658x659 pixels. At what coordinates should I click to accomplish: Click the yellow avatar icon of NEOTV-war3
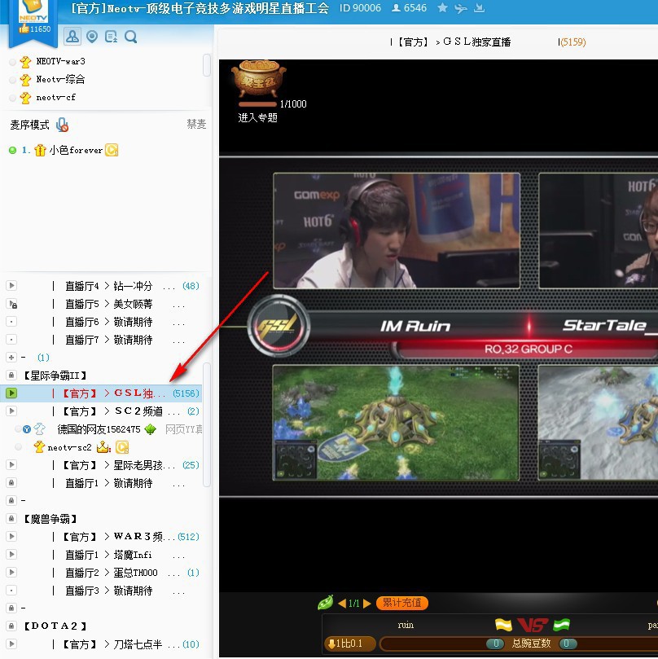tap(25, 62)
